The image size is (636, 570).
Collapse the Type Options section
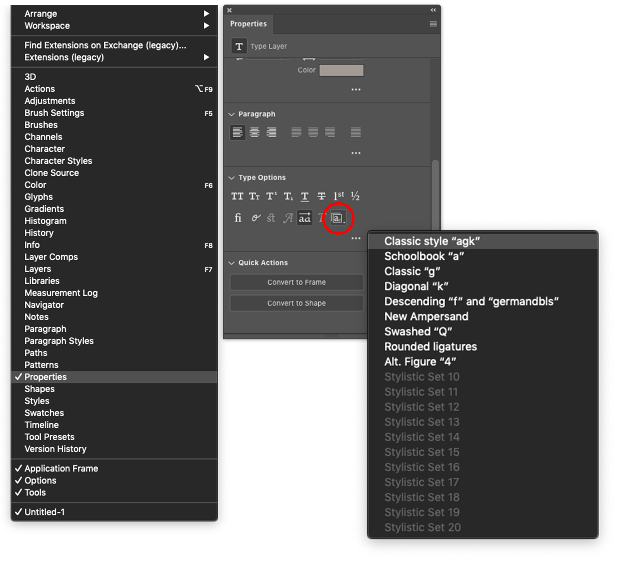(232, 178)
